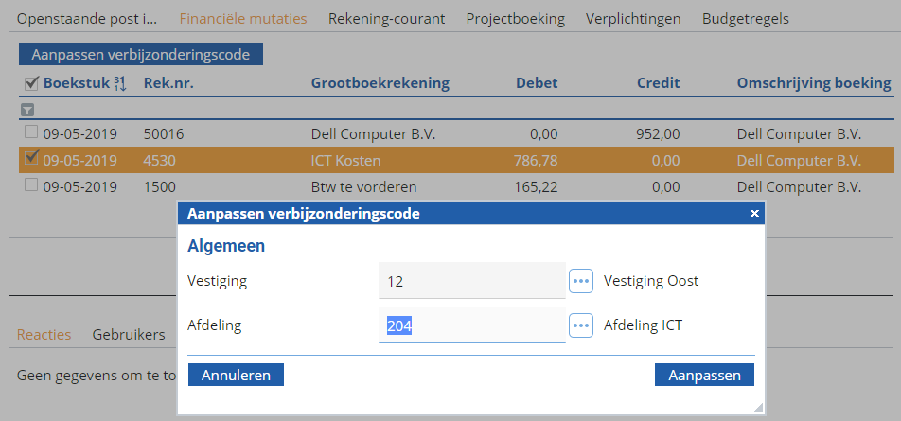This screenshot has width=901, height=421.
Task: Open Afdeling lookup ellipsis button
Action: click(581, 325)
